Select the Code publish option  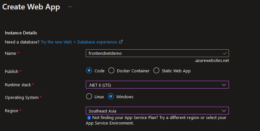[89, 71]
